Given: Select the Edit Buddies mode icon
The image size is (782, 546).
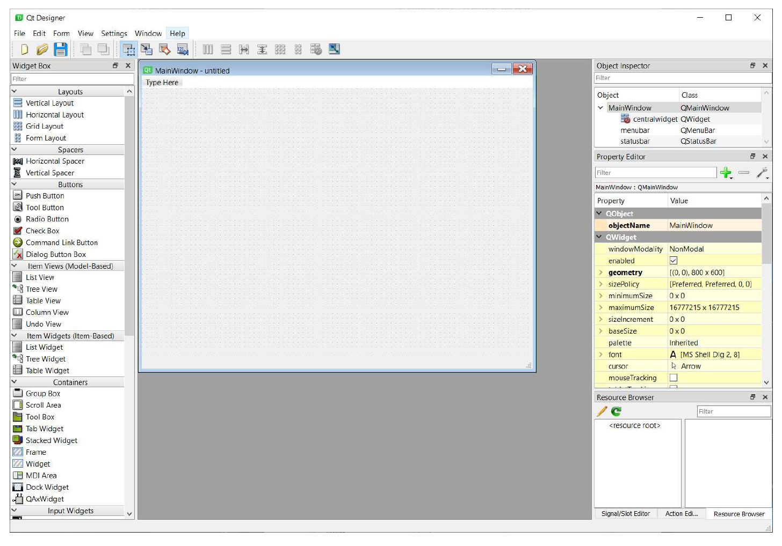Looking at the screenshot, I should click(165, 49).
